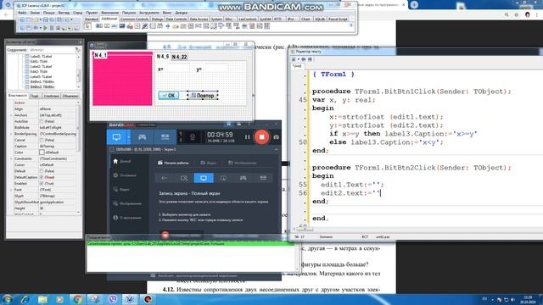Image resolution: width=543 pixels, height=305 pixels.
Task: Open File Explorer folder in the taskbar
Action: click(42, 299)
